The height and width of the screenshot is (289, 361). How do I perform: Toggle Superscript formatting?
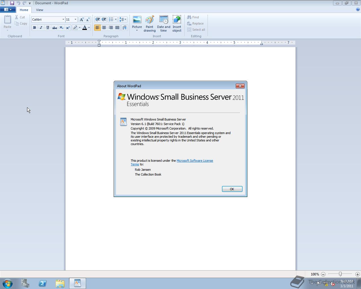tap(68, 28)
